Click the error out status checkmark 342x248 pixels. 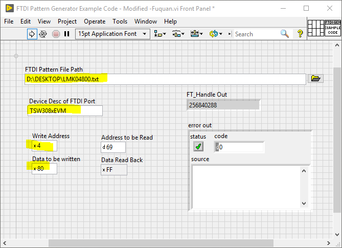[x=198, y=146]
